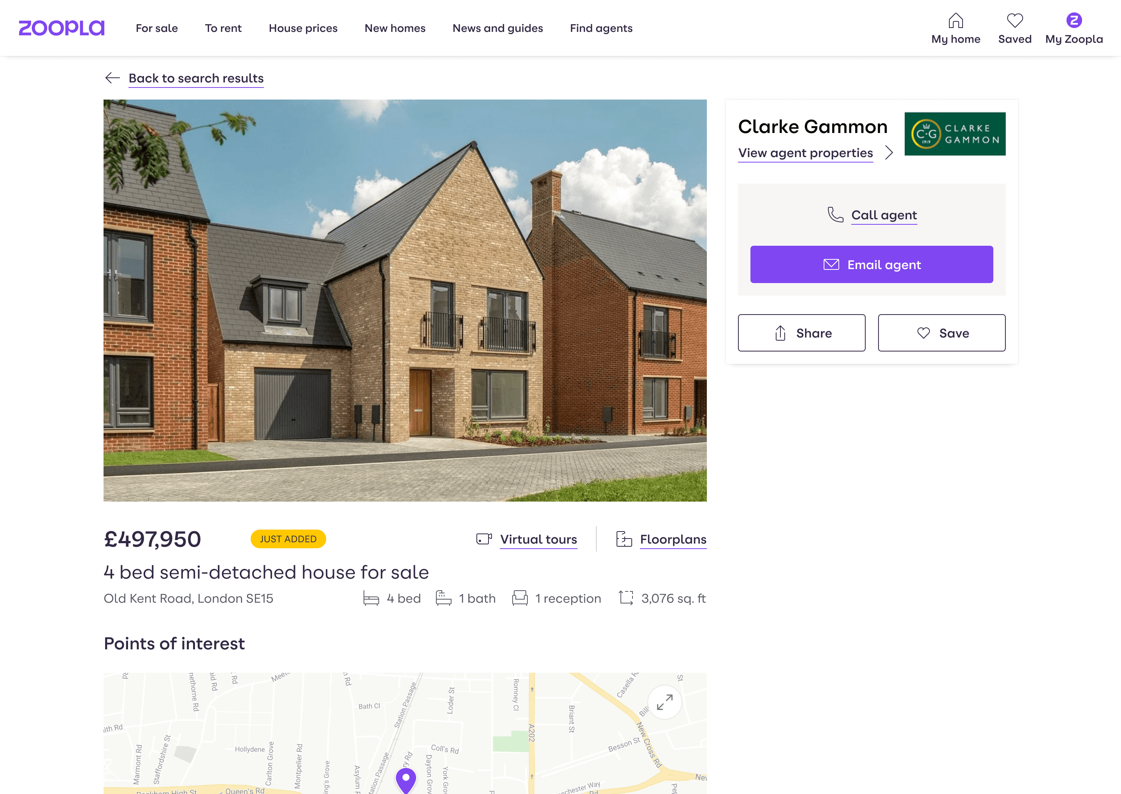Viewport: 1121px width, 794px height.
Task: Expand map with fullscreen arrows icon
Action: click(664, 702)
